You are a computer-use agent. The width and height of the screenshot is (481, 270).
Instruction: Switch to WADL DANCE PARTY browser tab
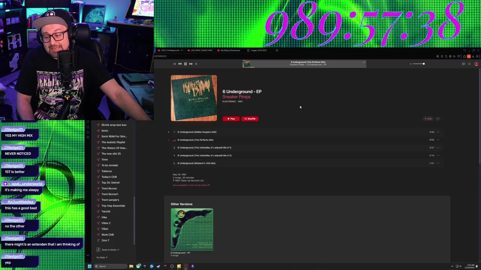click(200, 50)
